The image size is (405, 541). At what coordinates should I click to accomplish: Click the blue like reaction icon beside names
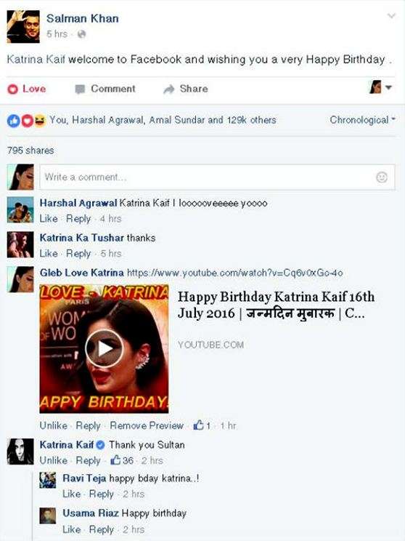pos(14,121)
